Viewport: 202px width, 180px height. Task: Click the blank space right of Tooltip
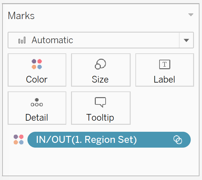(165, 108)
